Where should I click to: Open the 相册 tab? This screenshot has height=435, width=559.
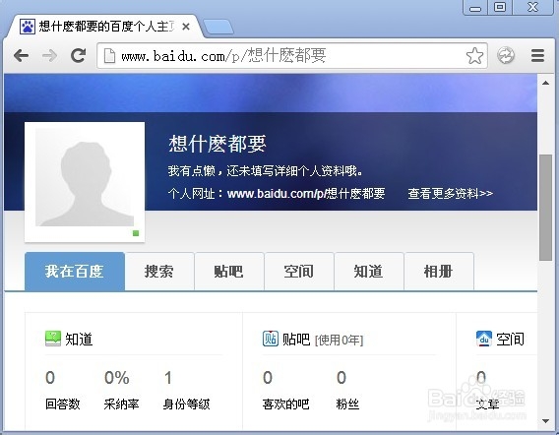coord(439,272)
